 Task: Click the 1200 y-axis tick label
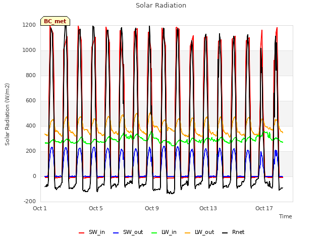point(29,25)
